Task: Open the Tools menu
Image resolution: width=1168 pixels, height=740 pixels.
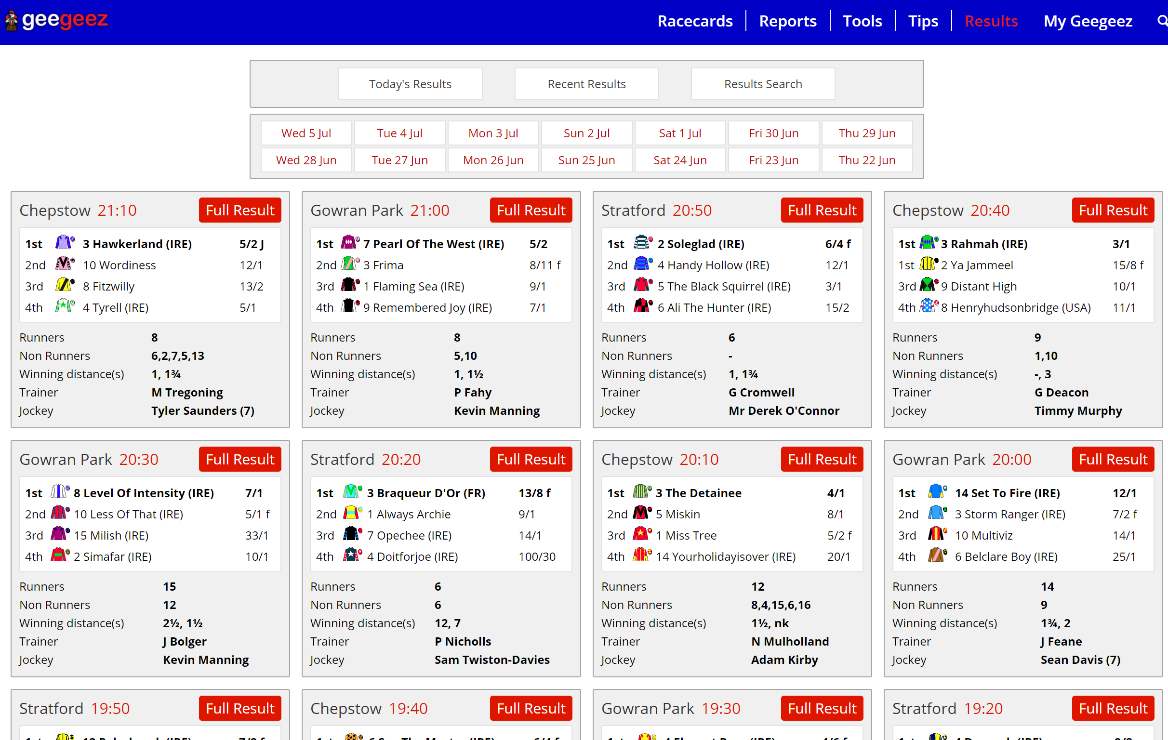Action: pyautogui.click(x=862, y=21)
